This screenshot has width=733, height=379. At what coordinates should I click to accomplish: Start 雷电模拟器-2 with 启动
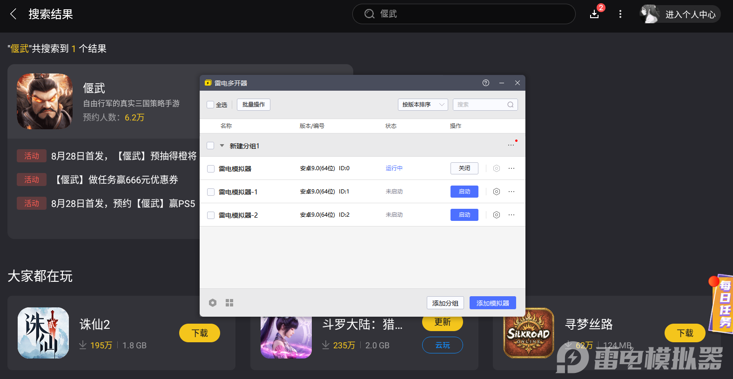click(x=464, y=215)
